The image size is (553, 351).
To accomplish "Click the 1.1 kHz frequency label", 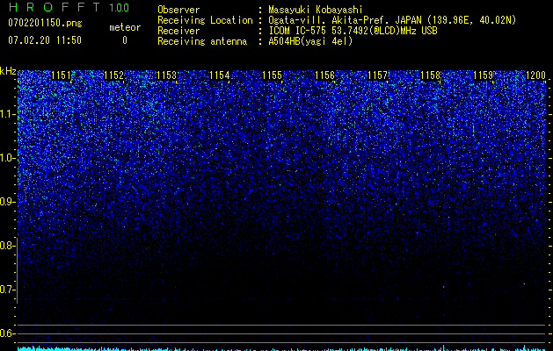I will coord(6,114).
